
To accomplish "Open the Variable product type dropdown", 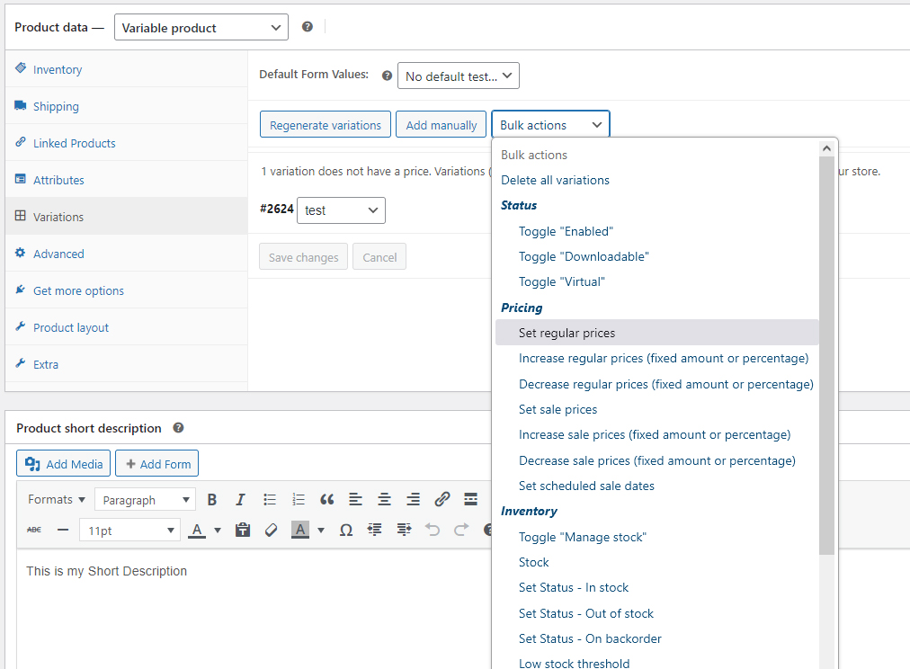I will pos(201,28).
